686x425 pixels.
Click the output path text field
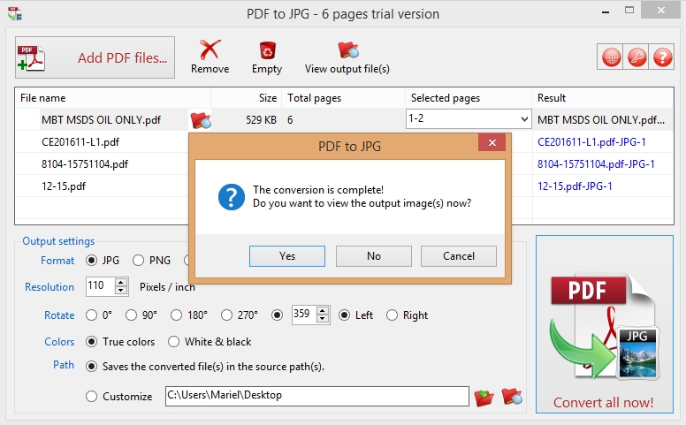click(317, 396)
